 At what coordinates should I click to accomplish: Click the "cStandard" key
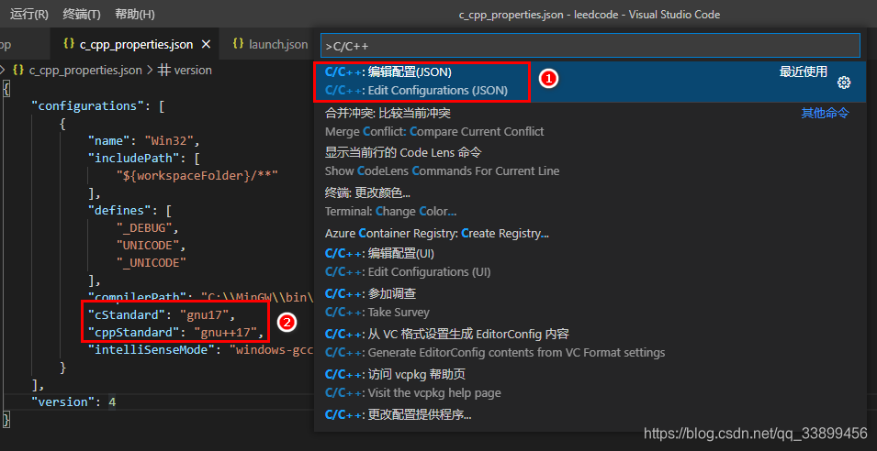coord(126,313)
